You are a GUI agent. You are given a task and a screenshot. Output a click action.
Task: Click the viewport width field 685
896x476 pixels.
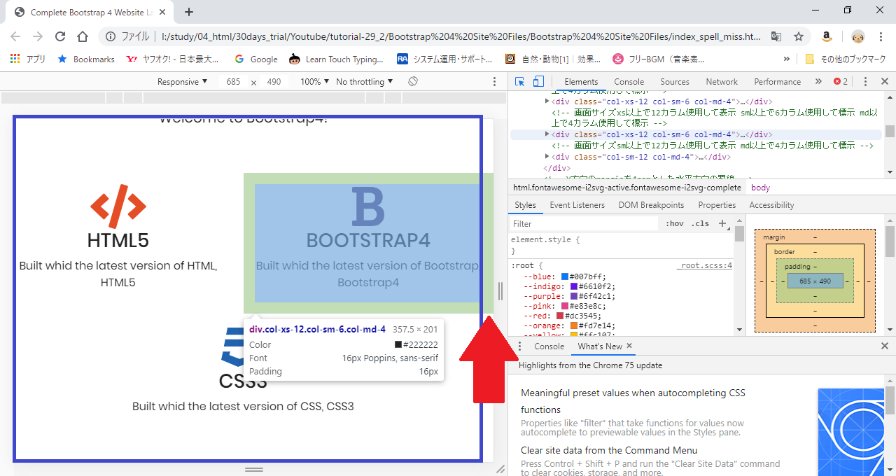click(234, 82)
